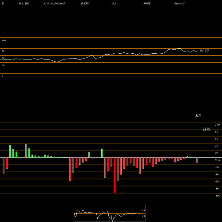Click the MR axis -40 label
The width and height of the screenshot is (222, 222).
tap(217, 174)
